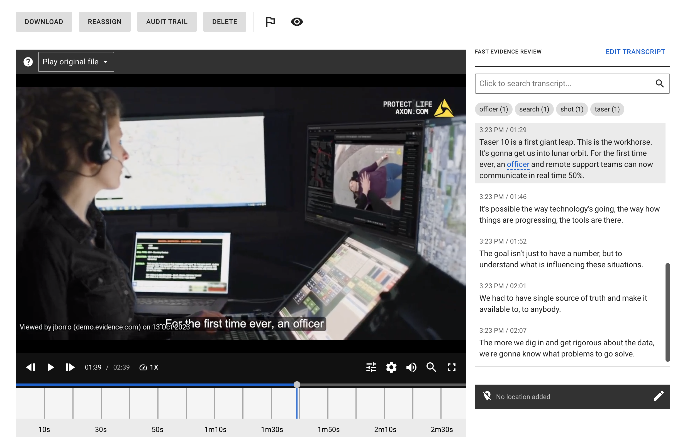Select the officer (1) keyword filter

493,109
